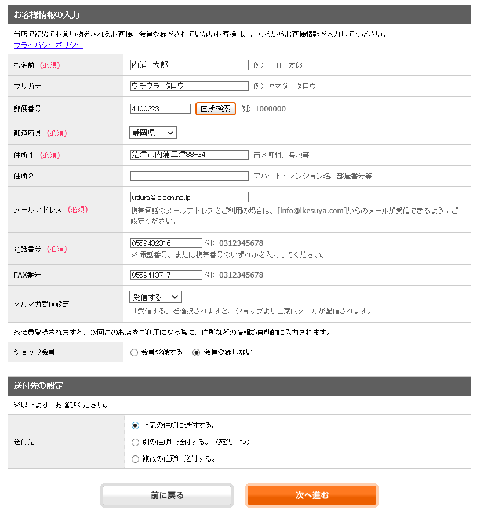Click the 前に戻る button
The height and width of the screenshot is (518, 480).
click(166, 495)
